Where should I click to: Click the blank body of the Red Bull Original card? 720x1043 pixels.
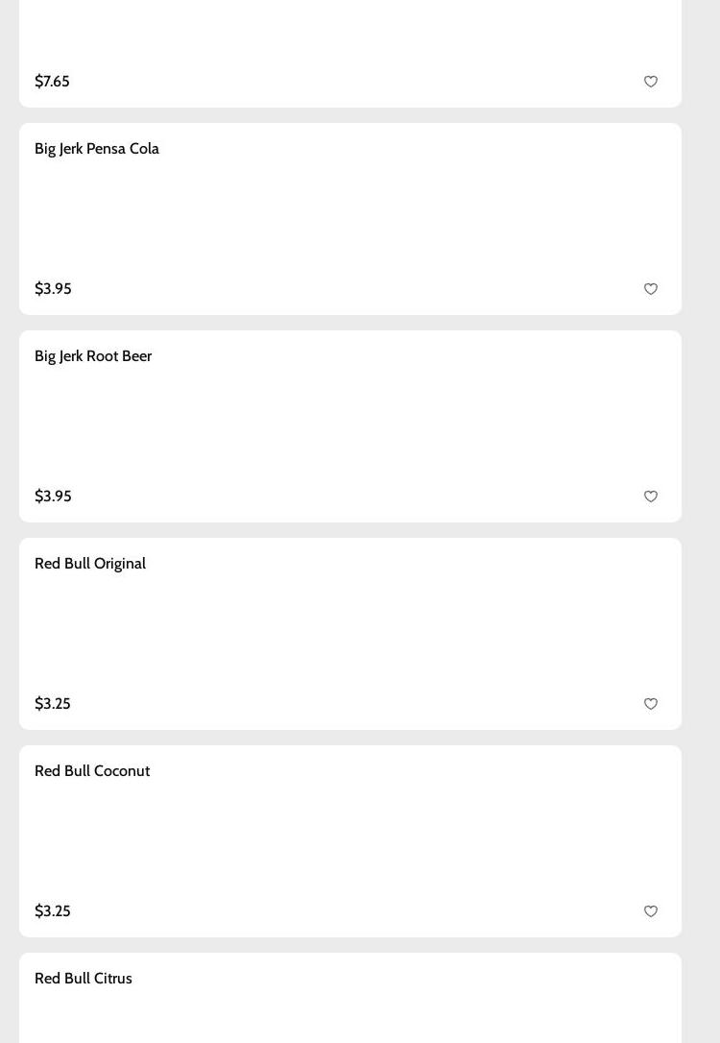(x=350, y=634)
